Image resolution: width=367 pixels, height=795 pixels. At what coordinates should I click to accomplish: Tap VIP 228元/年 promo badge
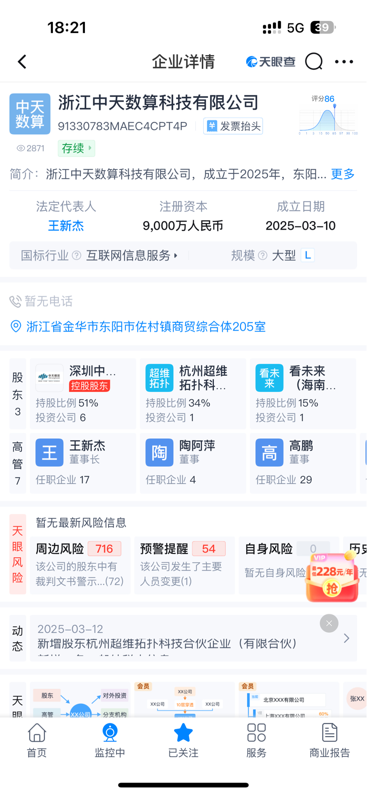pos(332,577)
